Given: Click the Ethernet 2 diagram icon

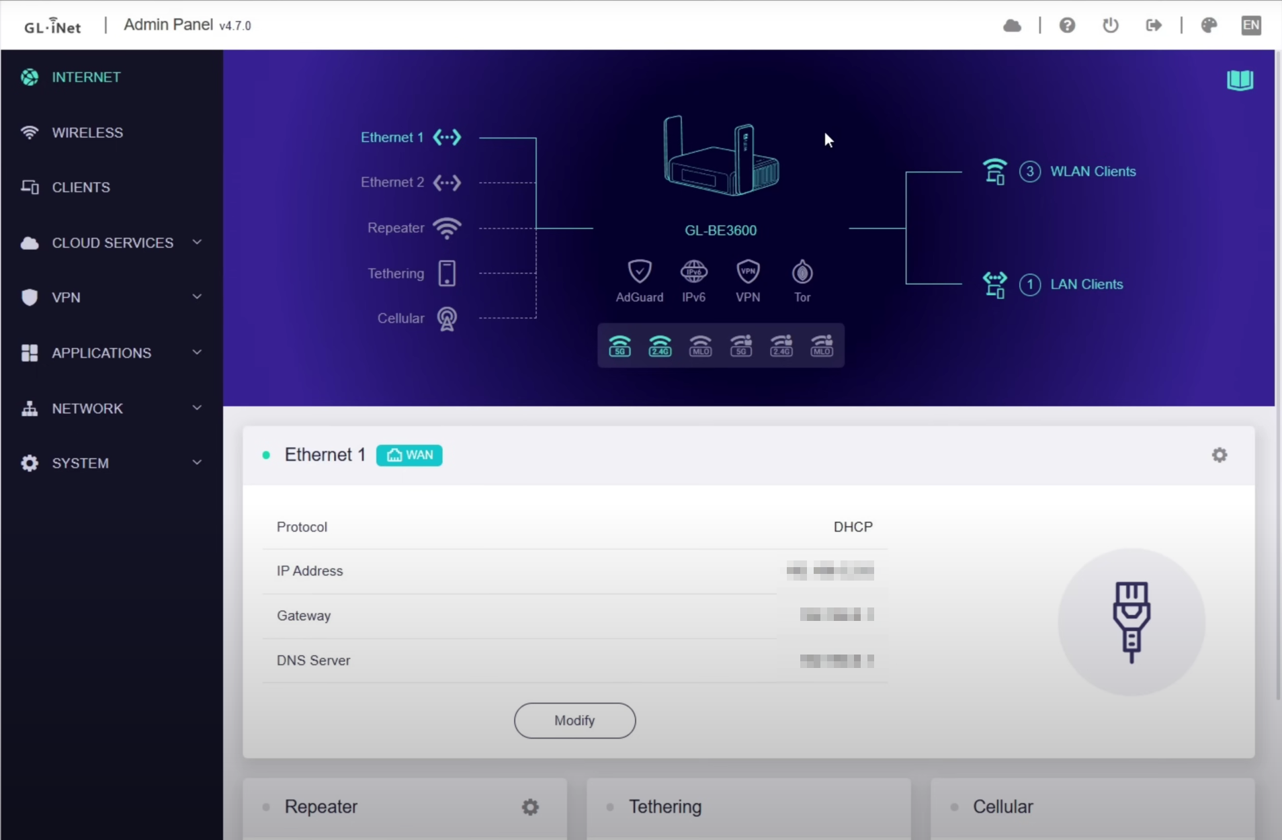Looking at the screenshot, I should tap(447, 182).
